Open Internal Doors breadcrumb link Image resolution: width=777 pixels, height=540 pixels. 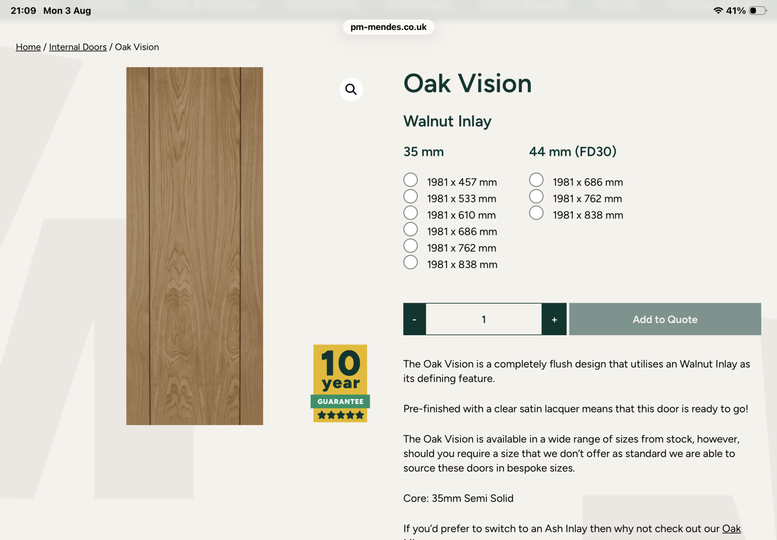(x=78, y=47)
